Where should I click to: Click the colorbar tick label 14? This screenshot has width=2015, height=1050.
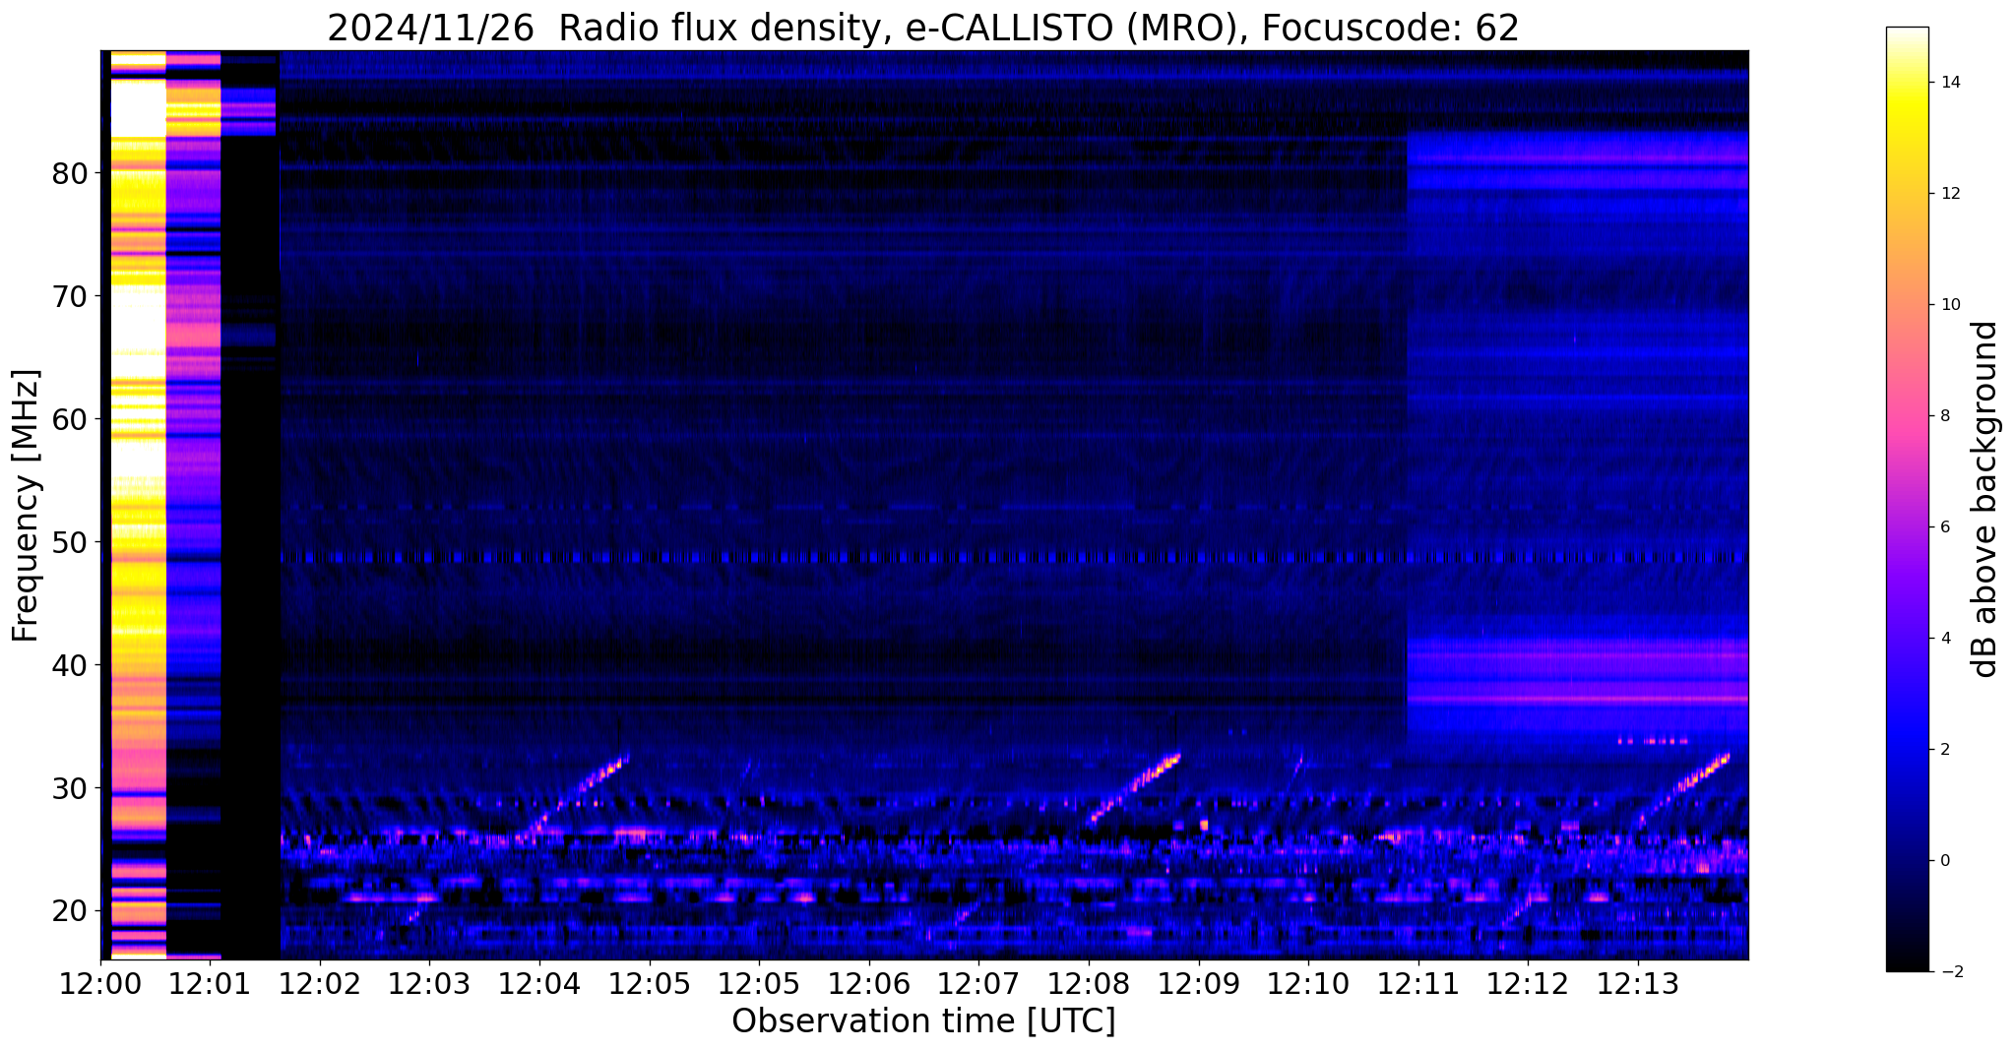click(1949, 83)
